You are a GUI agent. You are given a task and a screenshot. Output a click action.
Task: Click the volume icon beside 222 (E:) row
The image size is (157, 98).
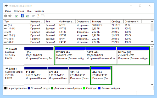5,35
